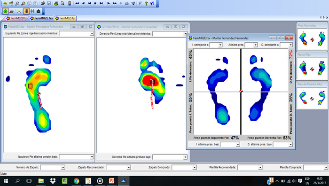Click the play forward button

click(x=109, y=3)
